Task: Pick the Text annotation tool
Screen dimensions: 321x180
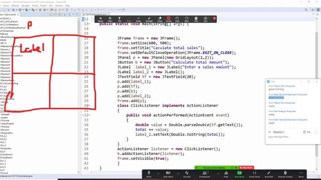Action: (119, 19)
